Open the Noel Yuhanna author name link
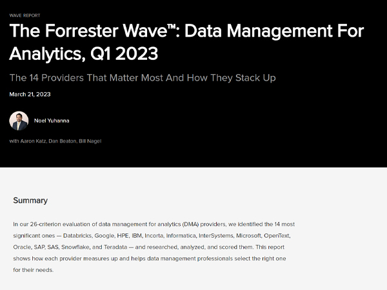The image size is (387, 290). click(x=52, y=121)
